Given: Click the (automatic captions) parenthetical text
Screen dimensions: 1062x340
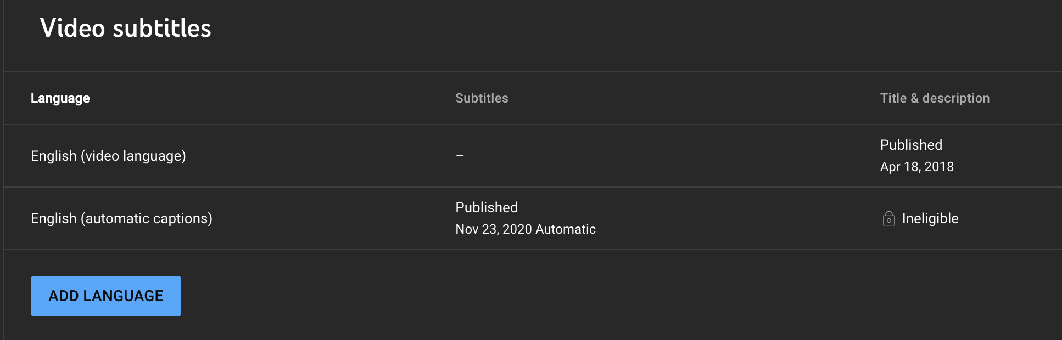Looking at the screenshot, I should pos(147,218).
